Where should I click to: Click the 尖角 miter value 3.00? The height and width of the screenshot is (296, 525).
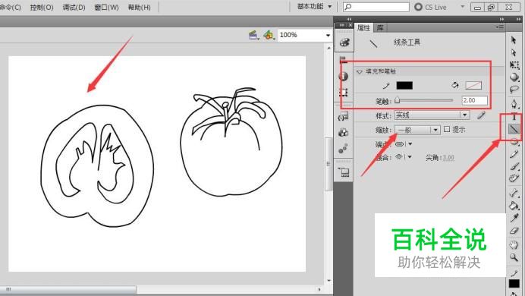point(448,157)
